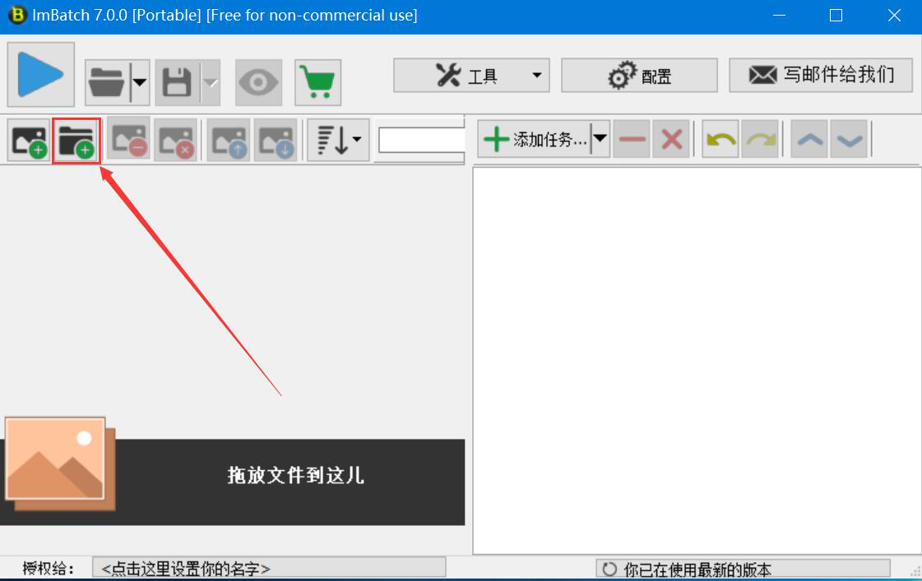The width and height of the screenshot is (922, 581).
Task: Click the search filter input field
Action: (x=422, y=140)
